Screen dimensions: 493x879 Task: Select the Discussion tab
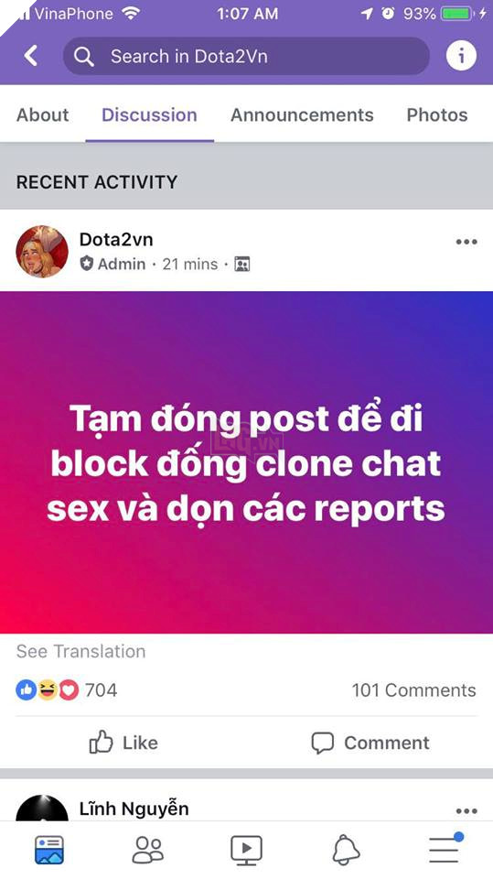(x=149, y=115)
